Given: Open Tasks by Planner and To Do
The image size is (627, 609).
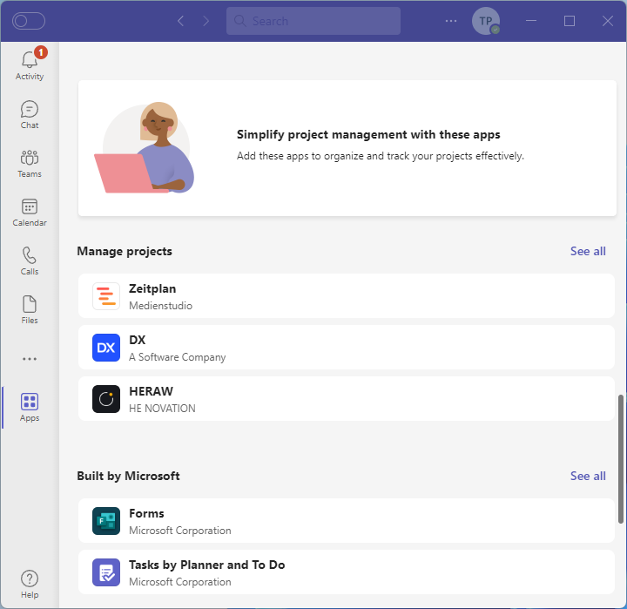Looking at the screenshot, I should pyautogui.click(x=206, y=565).
